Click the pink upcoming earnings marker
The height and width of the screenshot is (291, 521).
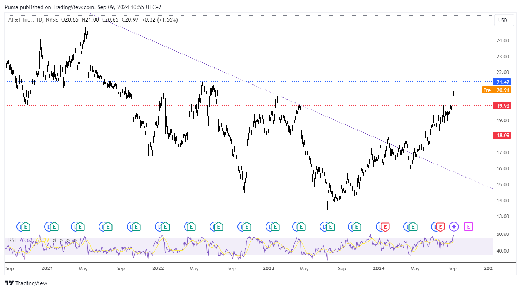pos(469,227)
